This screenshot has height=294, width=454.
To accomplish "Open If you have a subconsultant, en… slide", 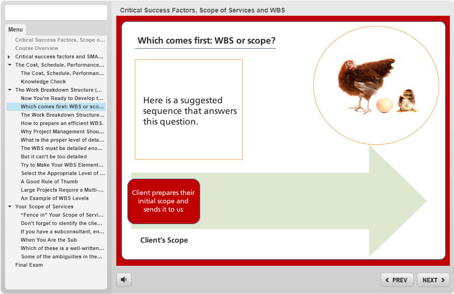I will [63, 231].
